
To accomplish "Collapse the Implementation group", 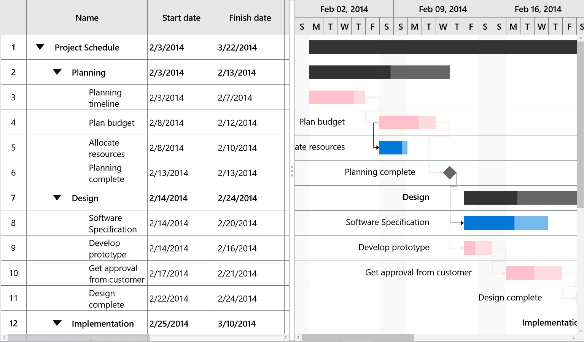I will coord(57,323).
